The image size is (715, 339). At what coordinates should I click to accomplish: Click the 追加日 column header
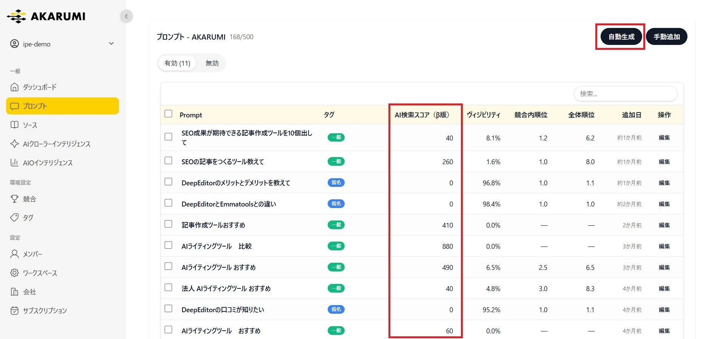[632, 115]
